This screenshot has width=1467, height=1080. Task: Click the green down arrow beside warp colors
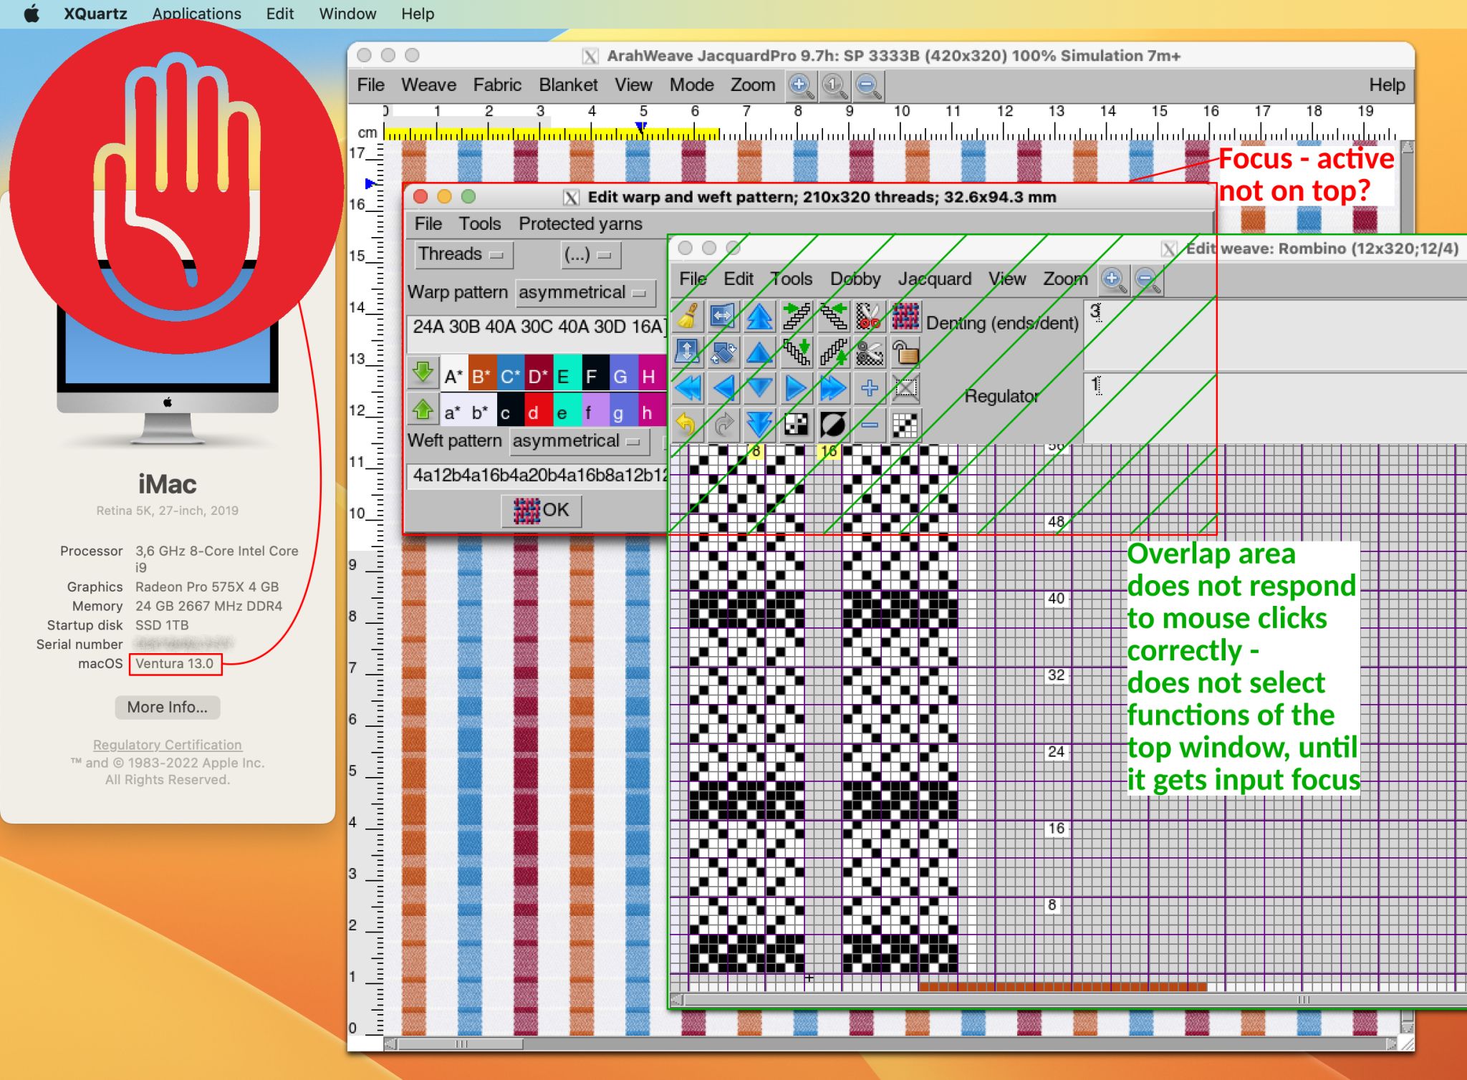tap(423, 372)
